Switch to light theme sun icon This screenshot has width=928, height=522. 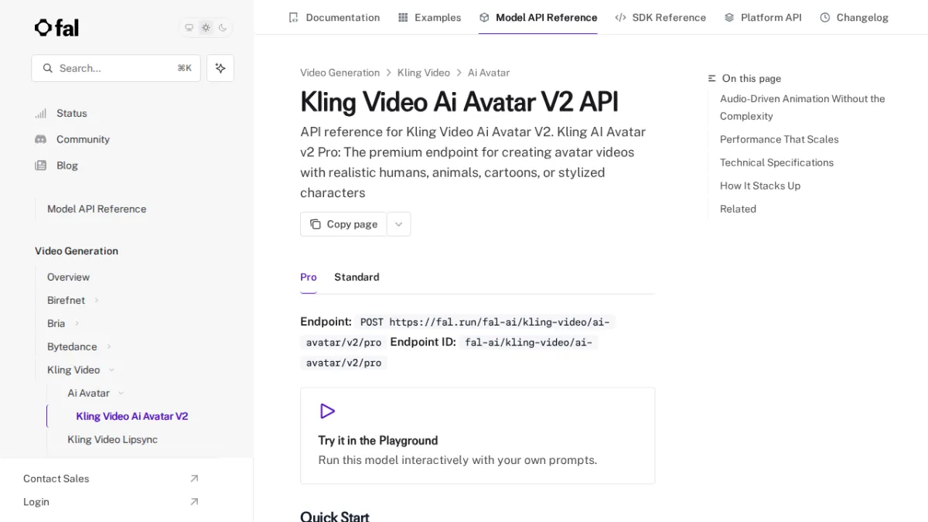point(206,28)
